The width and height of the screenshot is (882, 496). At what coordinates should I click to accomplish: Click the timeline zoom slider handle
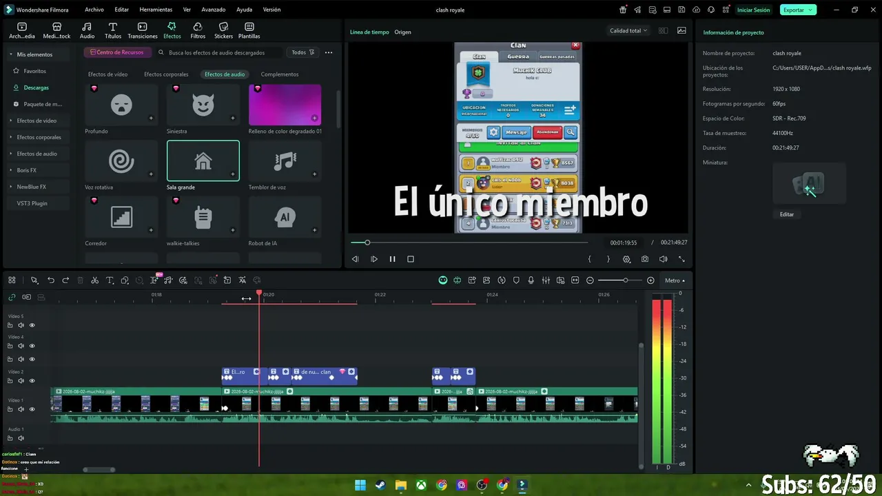tap(626, 280)
